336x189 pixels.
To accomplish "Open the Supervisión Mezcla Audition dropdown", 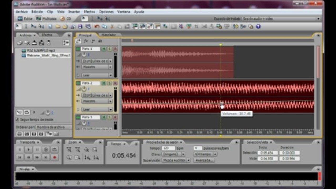I will pyautogui.click(x=176, y=160).
